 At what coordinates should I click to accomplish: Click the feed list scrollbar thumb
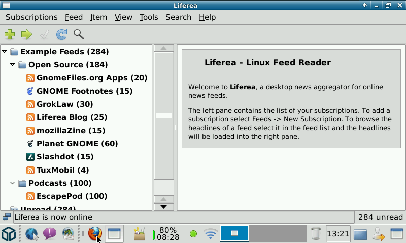coord(163,115)
